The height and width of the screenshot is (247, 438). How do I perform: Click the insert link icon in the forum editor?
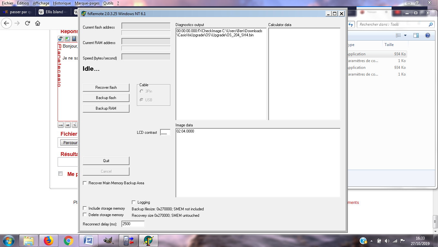coord(61,39)
